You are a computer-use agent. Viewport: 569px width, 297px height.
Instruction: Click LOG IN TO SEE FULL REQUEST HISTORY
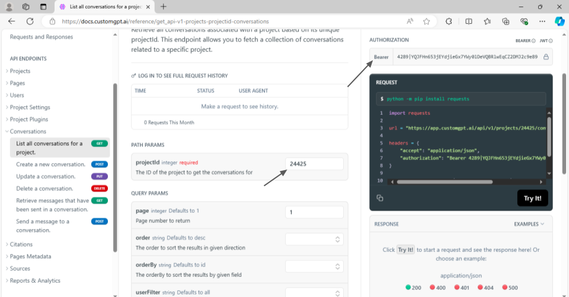click(x=183, y=75)
